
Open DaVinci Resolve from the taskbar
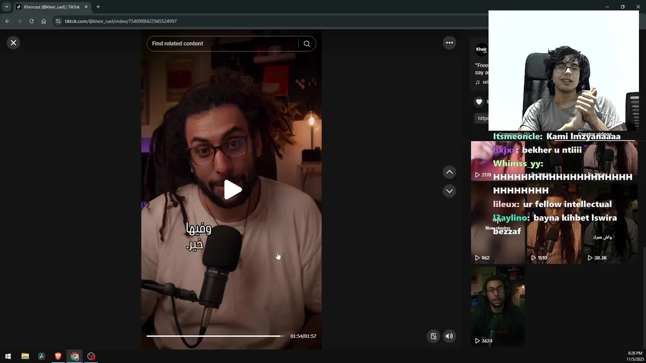tap(41, 356)
